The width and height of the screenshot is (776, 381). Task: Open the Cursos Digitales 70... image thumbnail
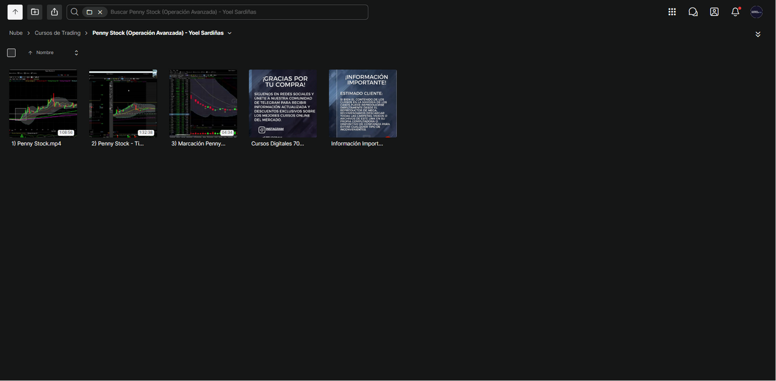pos(283,103)
